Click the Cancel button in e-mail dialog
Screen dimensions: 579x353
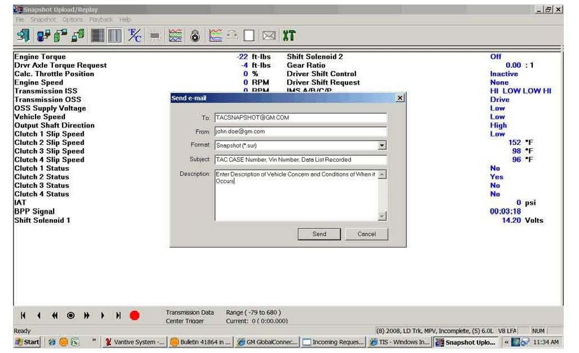point(366,234)
